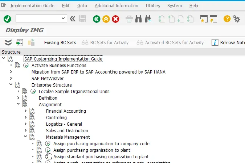Click the position-on-entry arrow icon in the toolbar
The width and height of the screenshot is (245, 163).
[20, 43]
